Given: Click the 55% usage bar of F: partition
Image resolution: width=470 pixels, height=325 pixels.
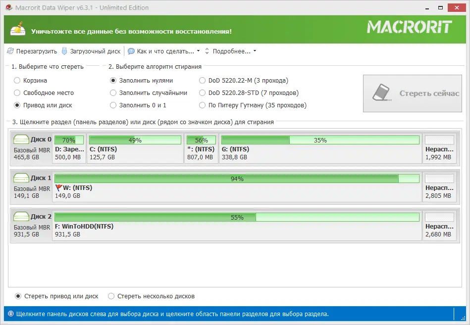Looking at the screenshot, I should point(237,217).
